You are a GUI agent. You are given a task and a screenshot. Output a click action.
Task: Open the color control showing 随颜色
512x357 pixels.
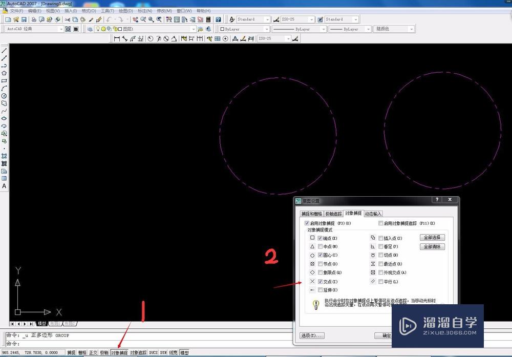pyautogui.click(x=394, y=29)
